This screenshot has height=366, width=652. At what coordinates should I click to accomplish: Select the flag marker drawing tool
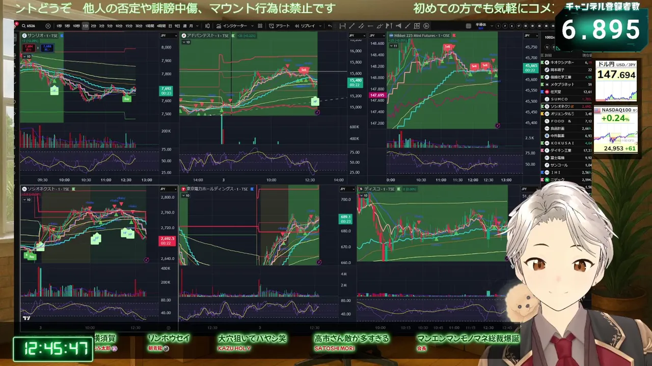tap(389, 26)
